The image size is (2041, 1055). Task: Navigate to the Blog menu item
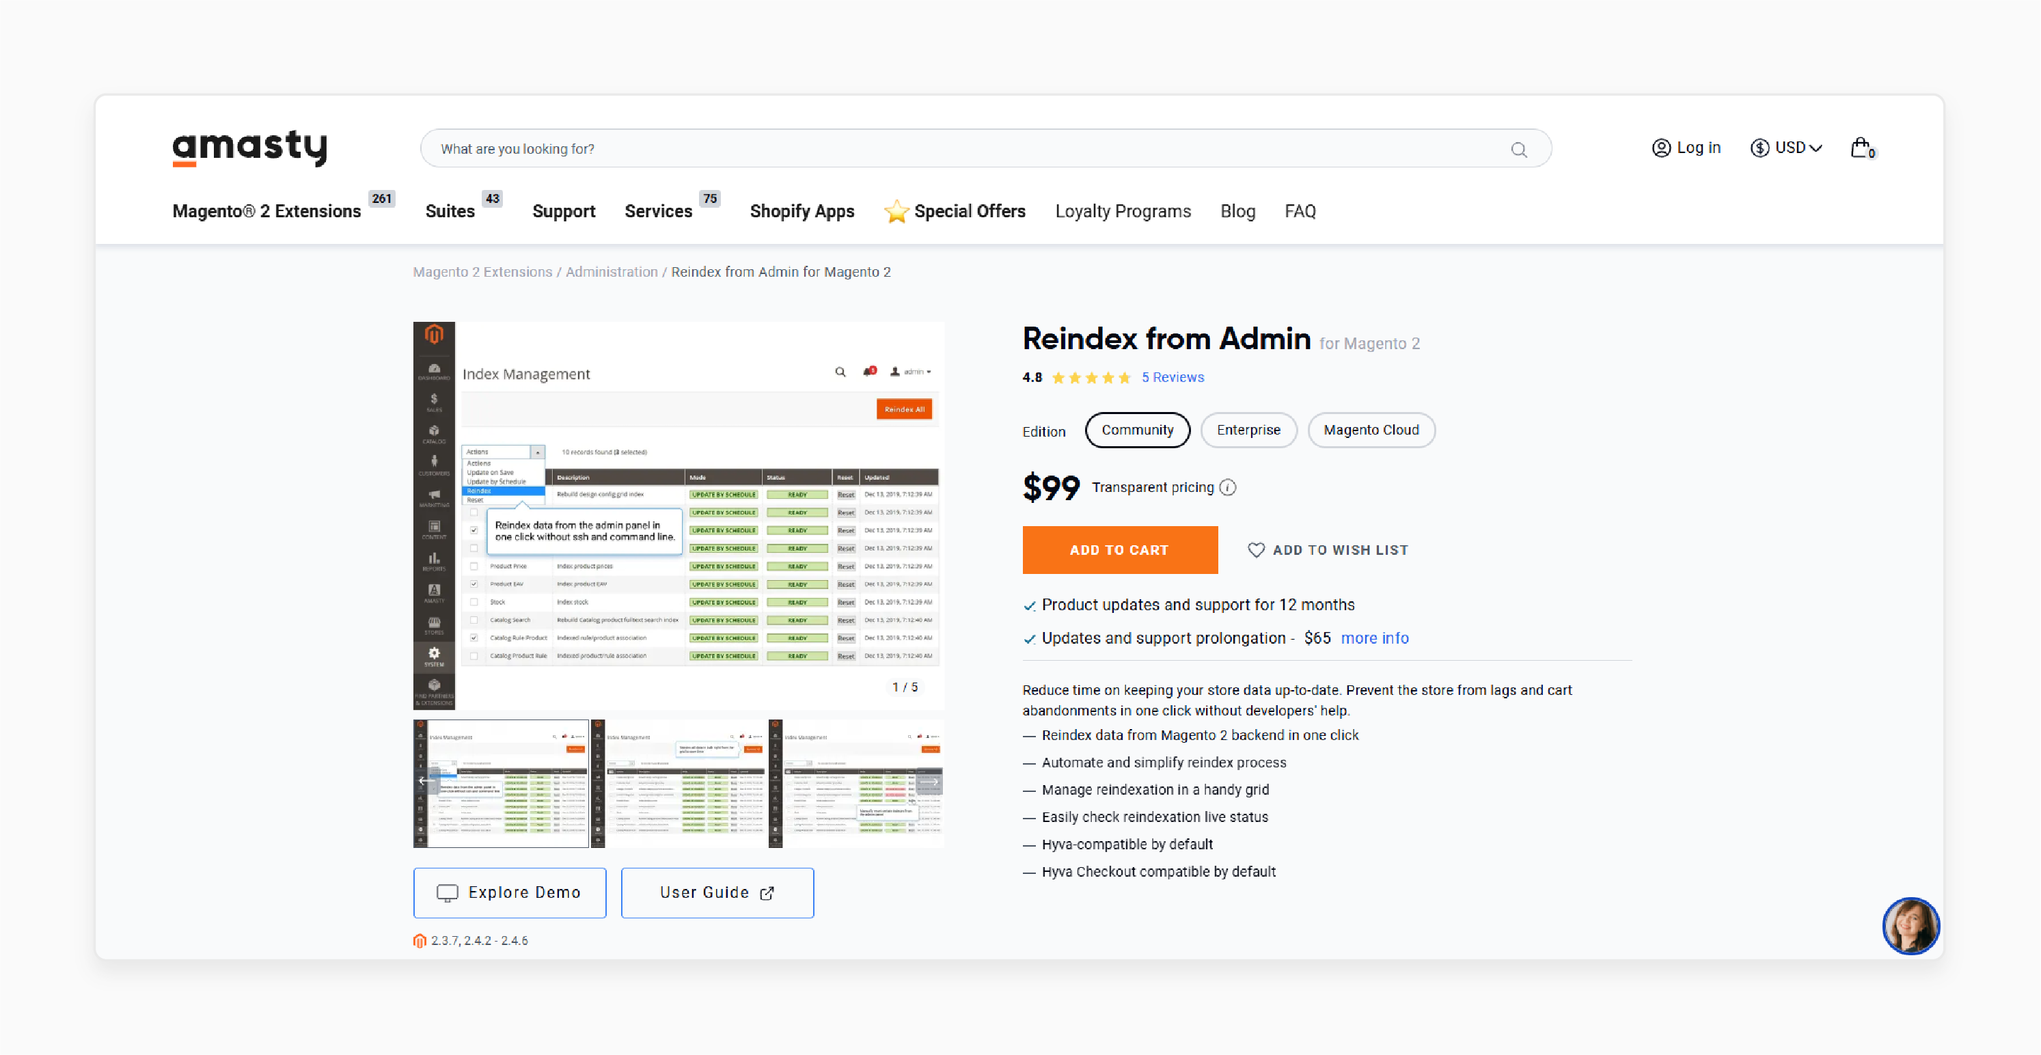pyautogui.click(x=1237, y=211)
